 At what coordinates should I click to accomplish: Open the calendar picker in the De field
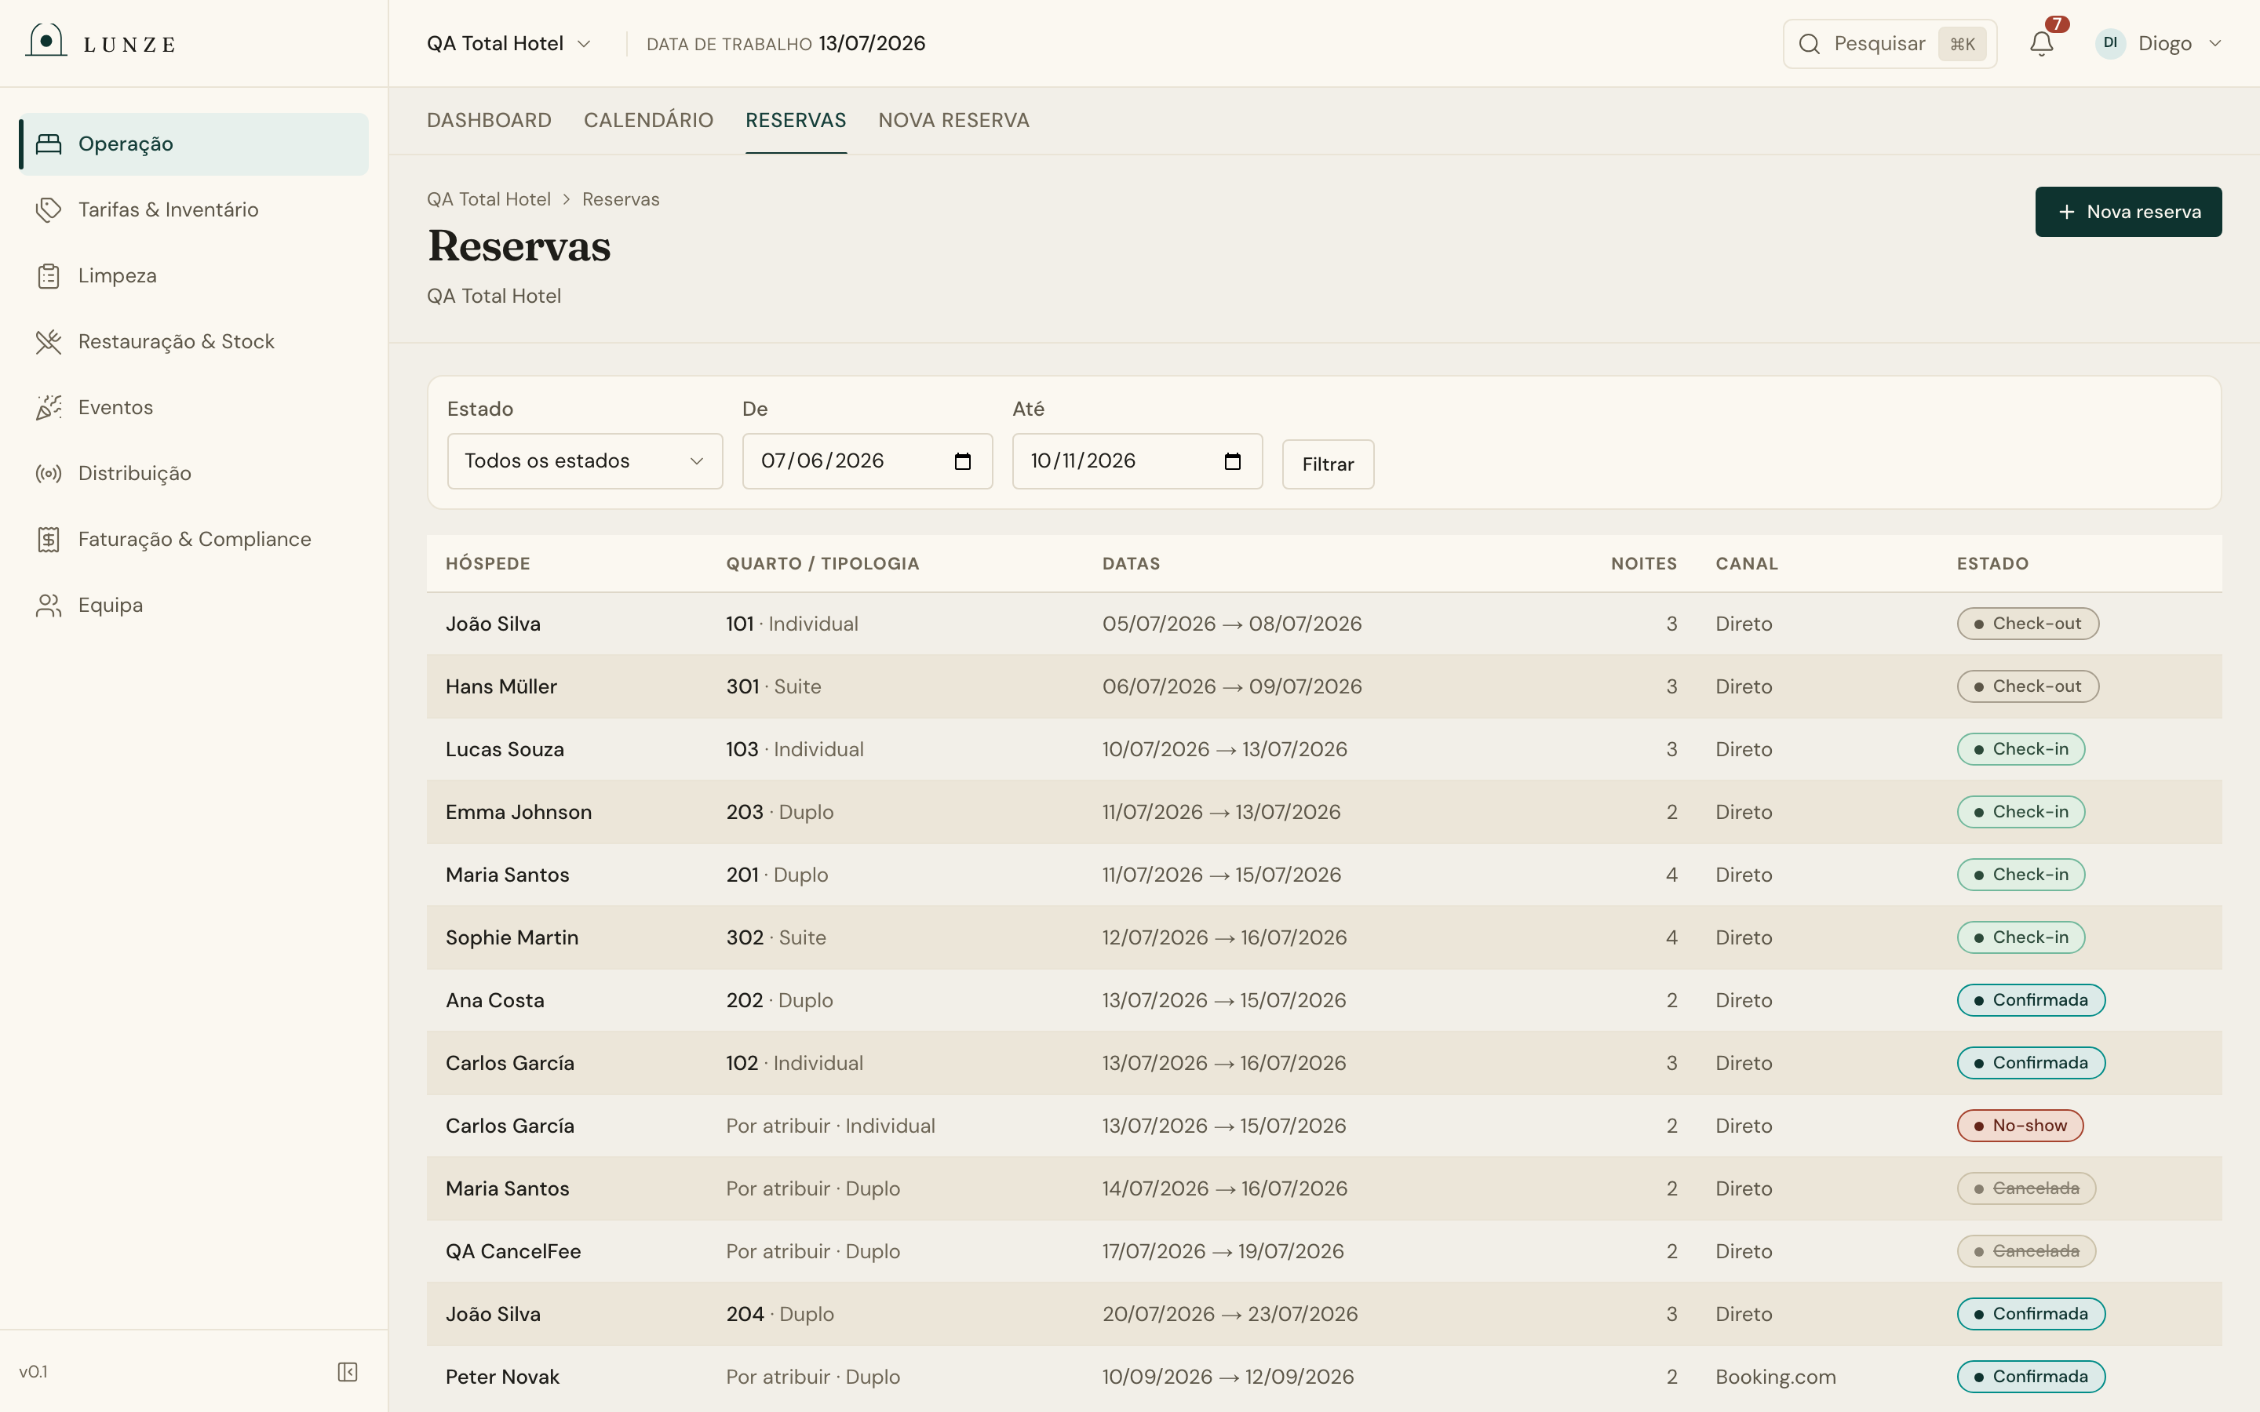(x=963, y=461)
